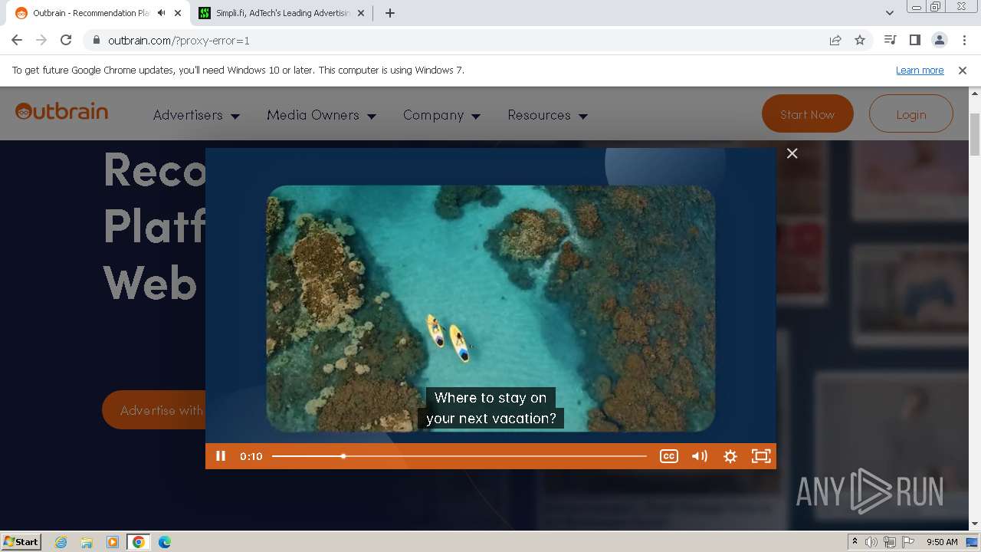
Task: Click Chrome icon in taskbar
Action: coord(139,542)
